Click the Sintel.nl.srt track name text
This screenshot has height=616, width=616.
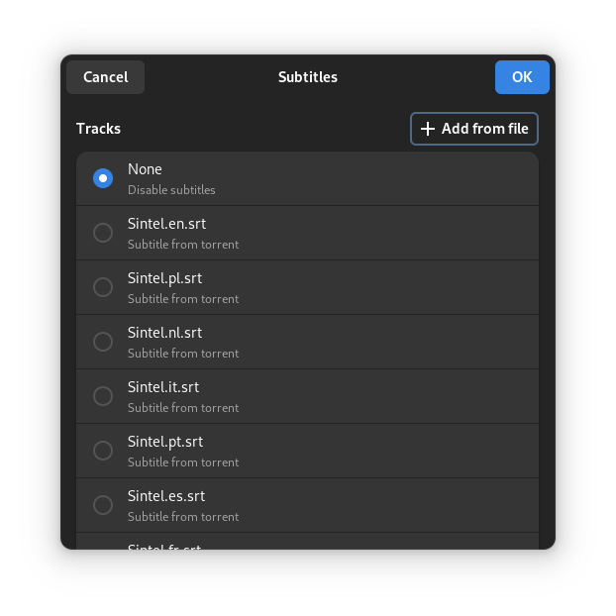click(164, 333)
